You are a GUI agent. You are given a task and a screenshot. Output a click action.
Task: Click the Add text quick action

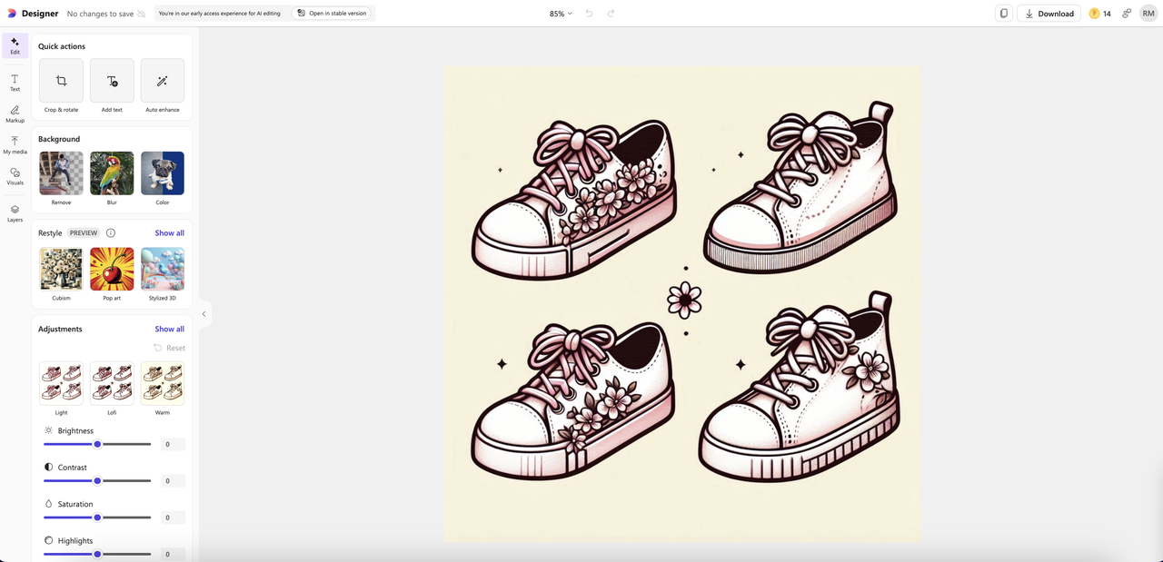tap(112, 81)
